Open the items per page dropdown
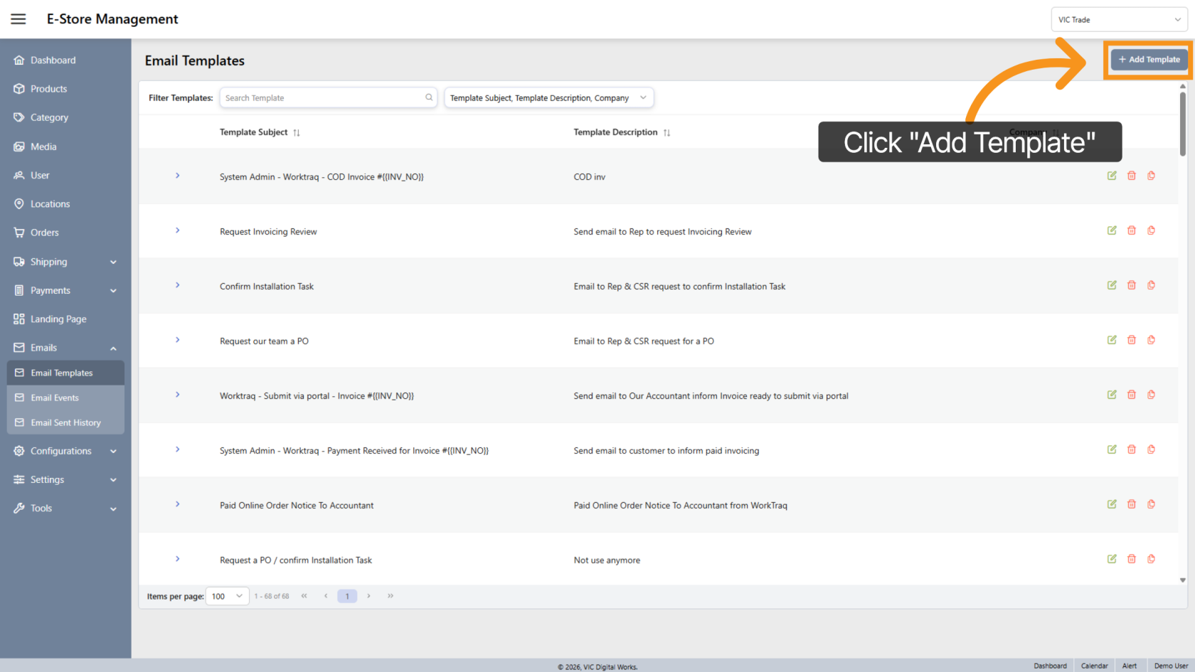 click(226, 596)
